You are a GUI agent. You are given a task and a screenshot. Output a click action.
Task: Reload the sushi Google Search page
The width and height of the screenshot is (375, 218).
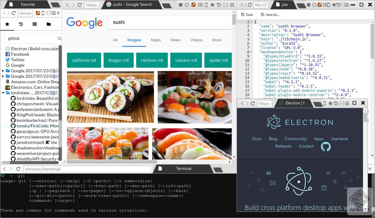[x=80, y=5]
